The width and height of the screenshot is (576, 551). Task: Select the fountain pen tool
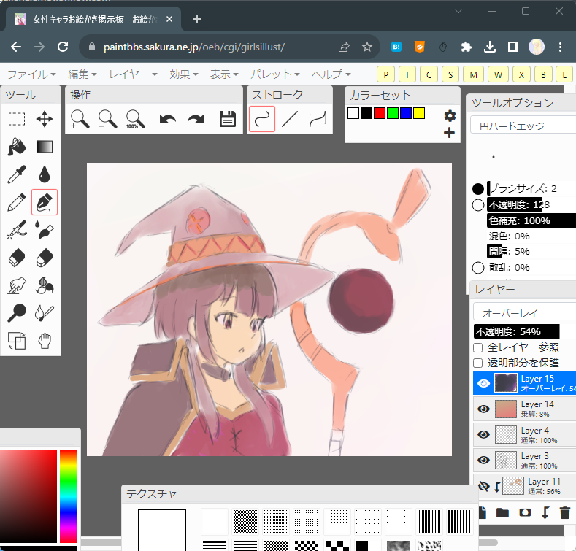pyautogui.click(x=45, y=202)
